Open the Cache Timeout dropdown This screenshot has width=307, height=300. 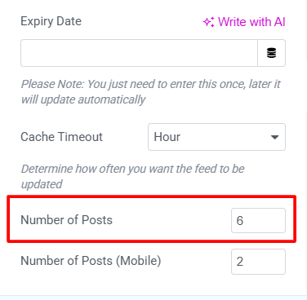pos(216,137)
